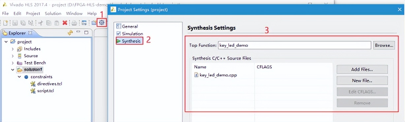Click the solution1 folder icon
Image resolution: width=405 pixels, height=122 pixels.
[x=19, y=70]
